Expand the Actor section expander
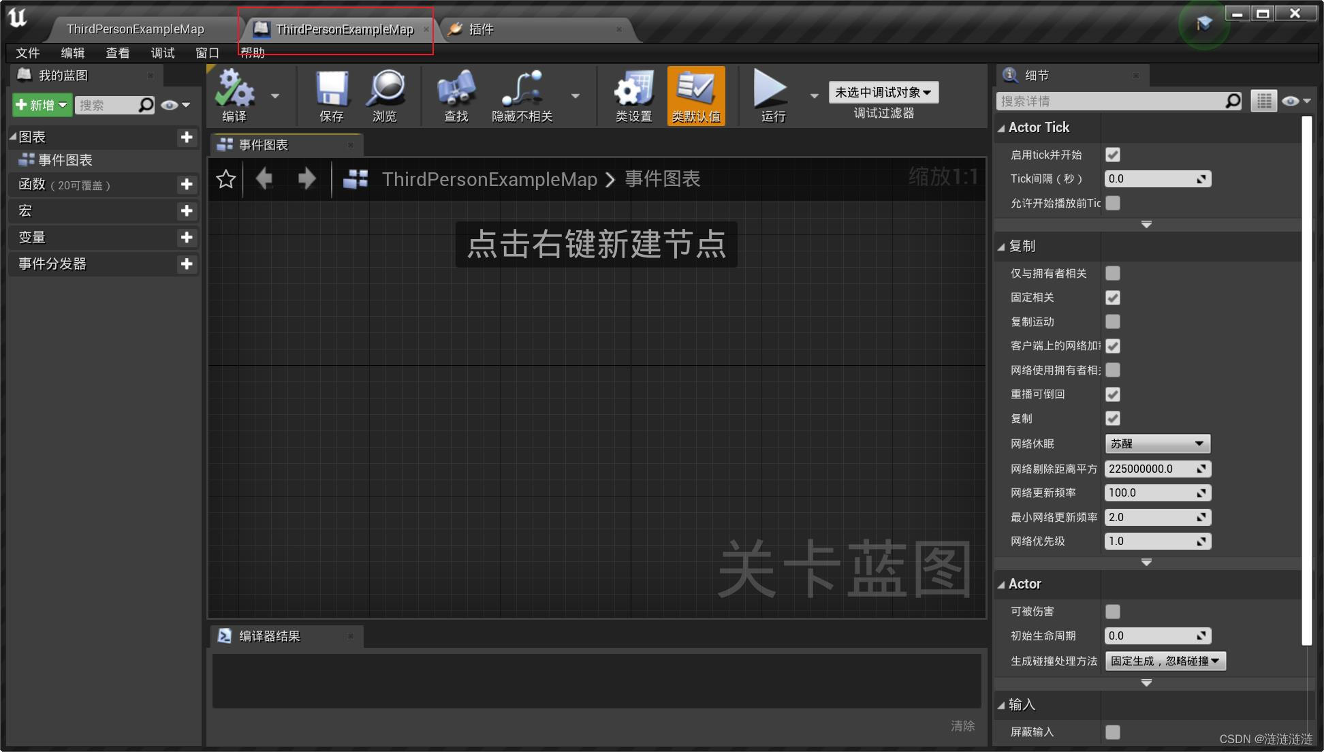The height and width of the screenshot is (752, 1324). click(1000, 584)
